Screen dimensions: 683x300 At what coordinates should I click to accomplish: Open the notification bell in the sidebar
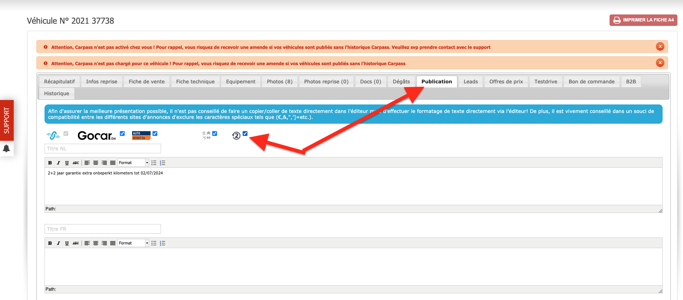6,149
